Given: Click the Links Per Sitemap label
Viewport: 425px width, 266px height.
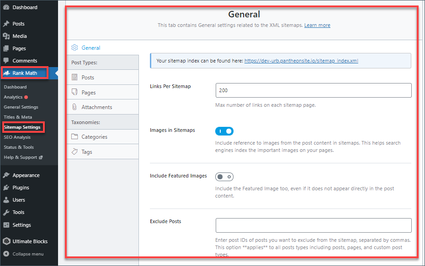Looking at the screenshot, I should tap(170, 86).
